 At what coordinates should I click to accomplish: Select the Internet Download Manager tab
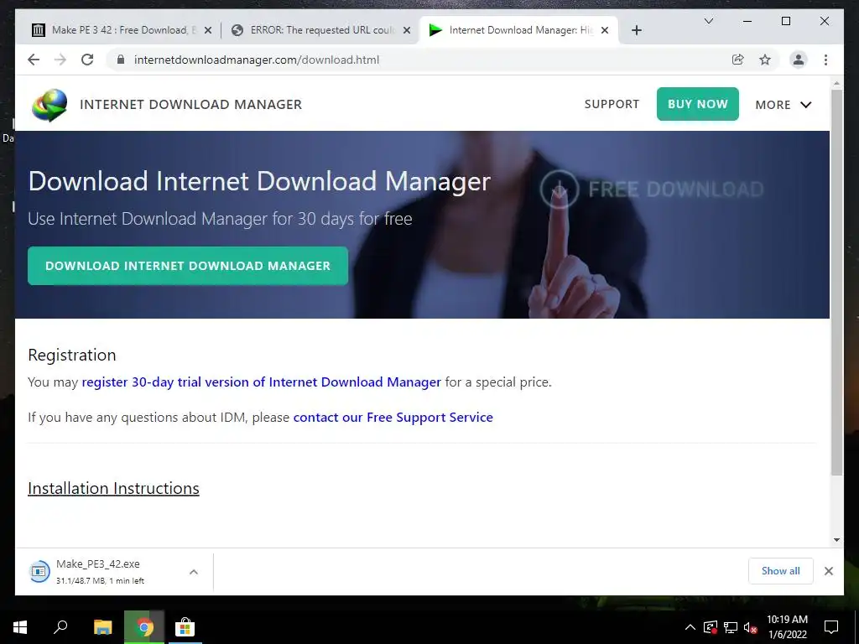(518, 30)
